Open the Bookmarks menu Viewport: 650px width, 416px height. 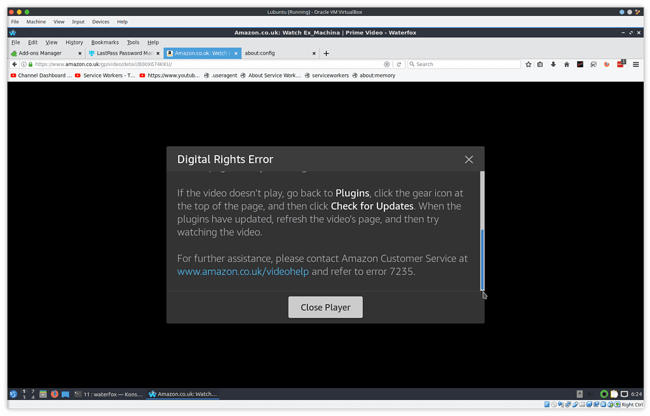105,42
